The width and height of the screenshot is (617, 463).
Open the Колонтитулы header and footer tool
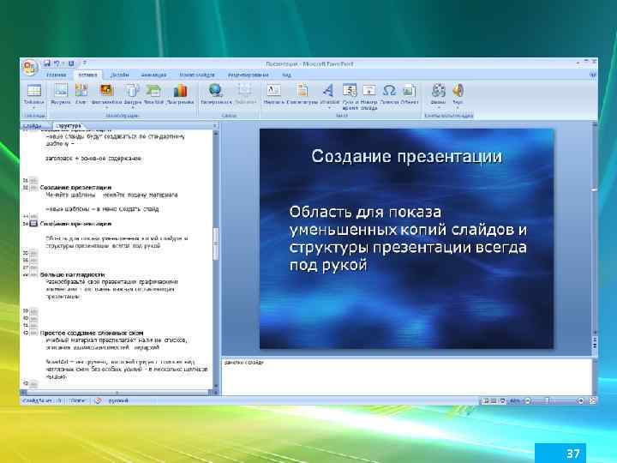click(303, 90)
